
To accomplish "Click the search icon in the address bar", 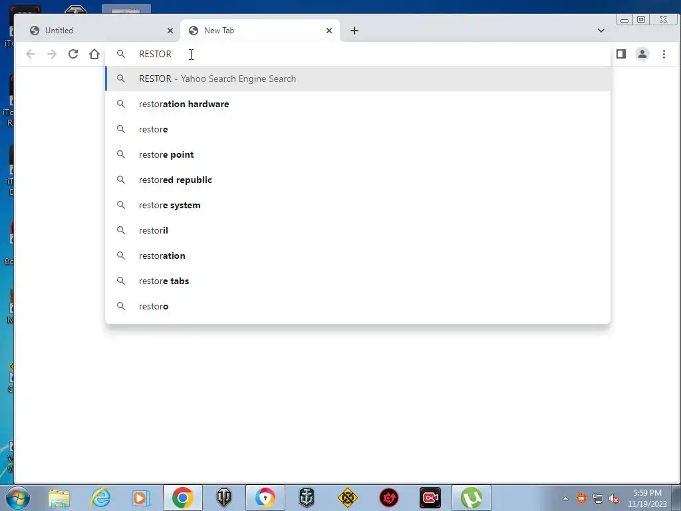I will pyautogui.click(x=121, y=54).
